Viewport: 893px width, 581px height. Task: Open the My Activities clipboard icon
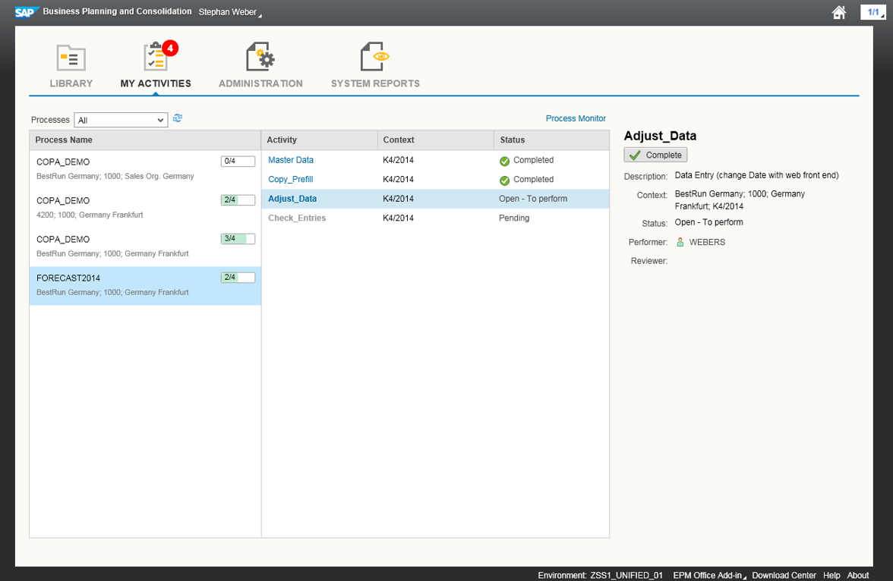(x=155, y=57)
